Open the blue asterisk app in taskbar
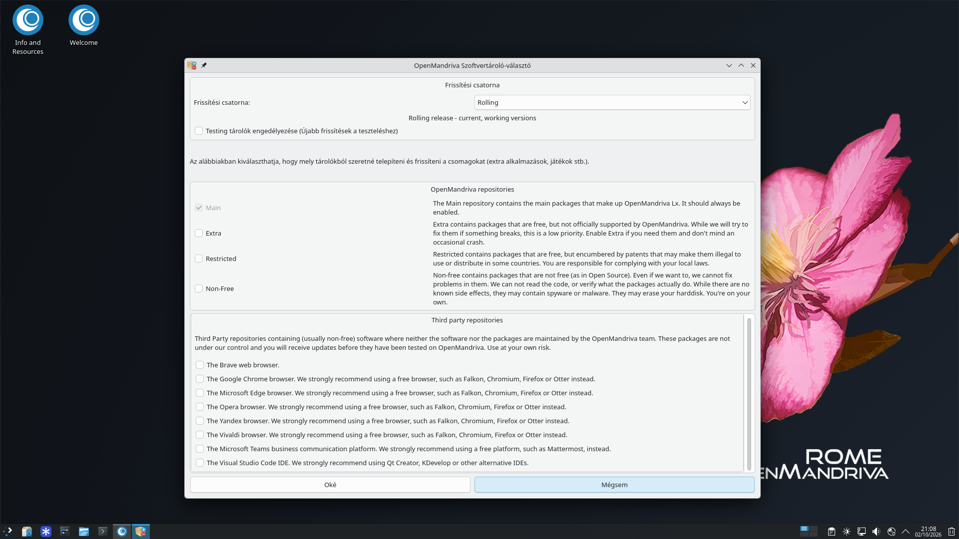The image size is (959, 539). 46,532
